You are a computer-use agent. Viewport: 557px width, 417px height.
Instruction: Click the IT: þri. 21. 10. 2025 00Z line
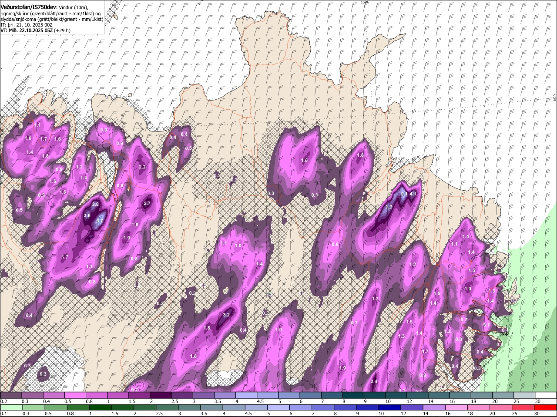pyautogui.click(x=27, y=25)
